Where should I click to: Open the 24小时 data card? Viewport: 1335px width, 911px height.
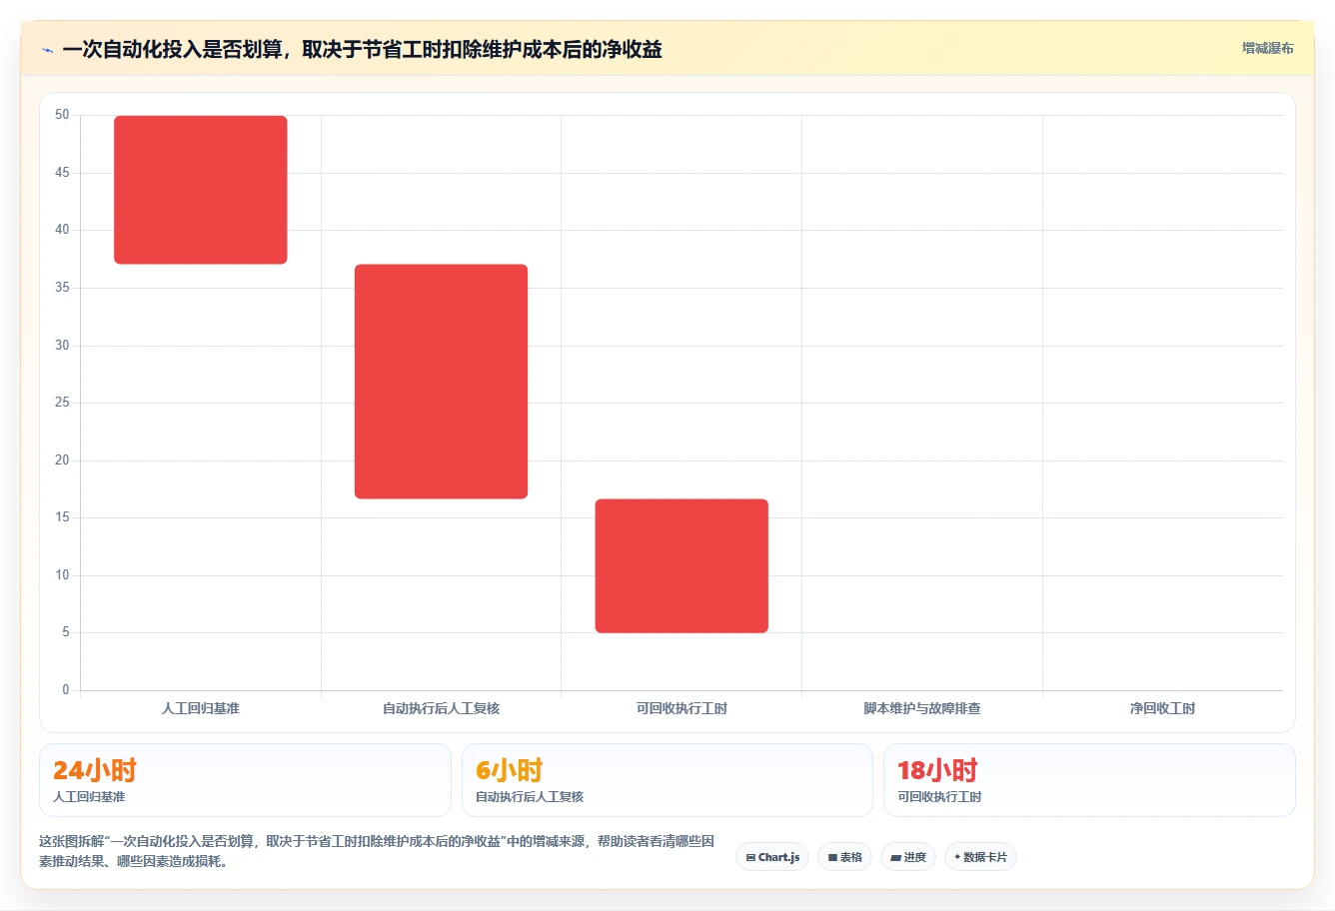pos(245,780)
